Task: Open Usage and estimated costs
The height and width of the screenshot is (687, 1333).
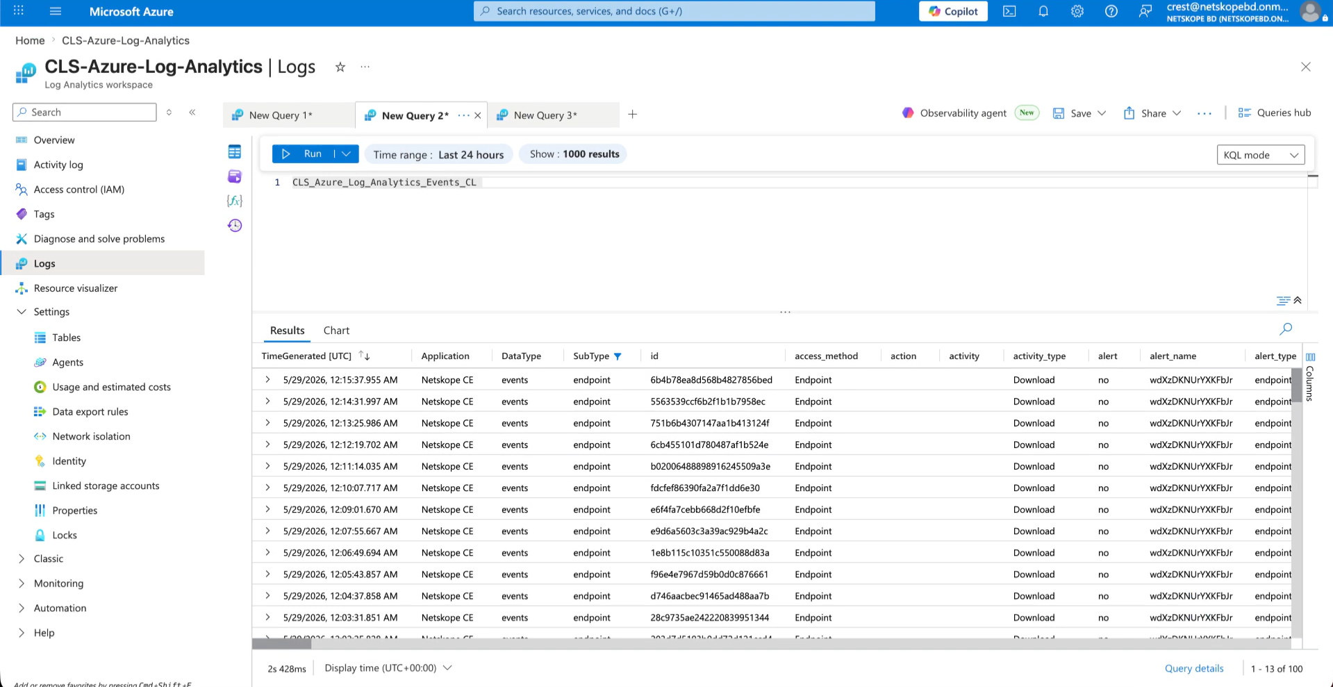Action: tap(111, 387)
